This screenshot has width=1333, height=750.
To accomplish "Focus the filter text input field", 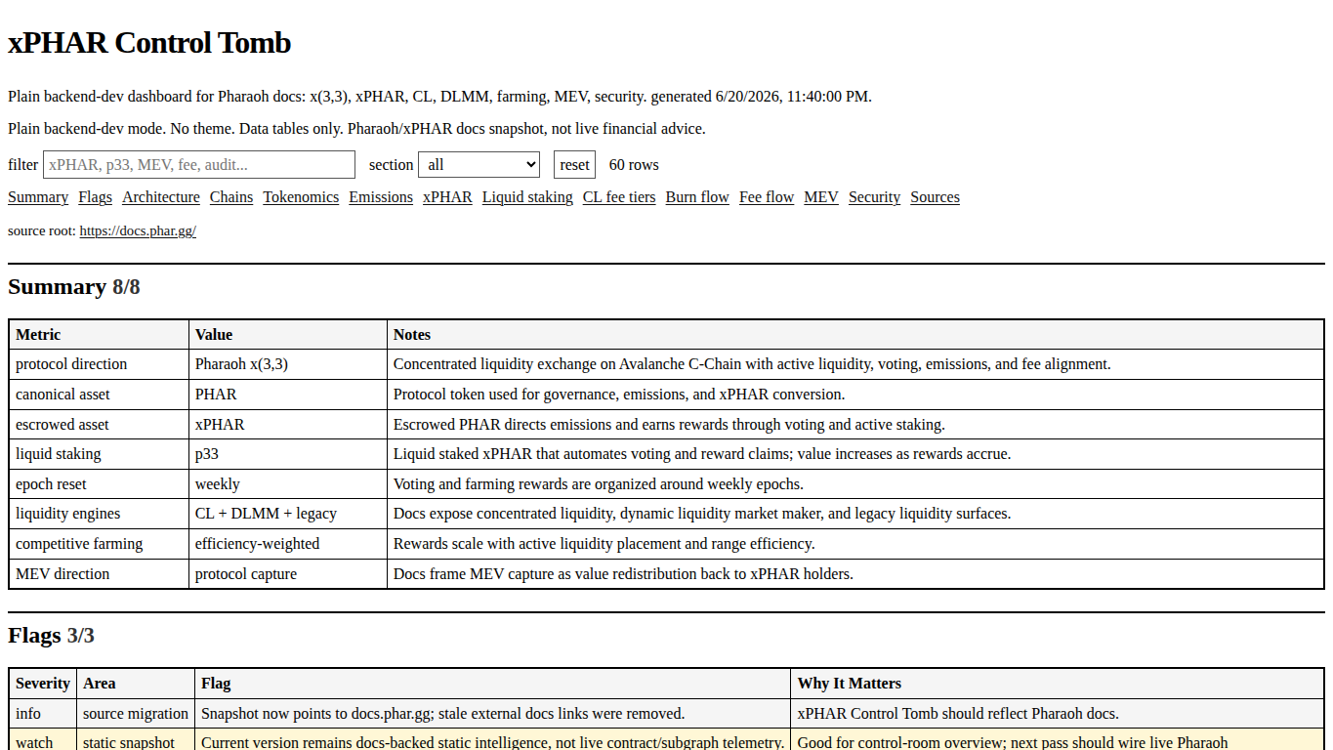I will [199, 164].
